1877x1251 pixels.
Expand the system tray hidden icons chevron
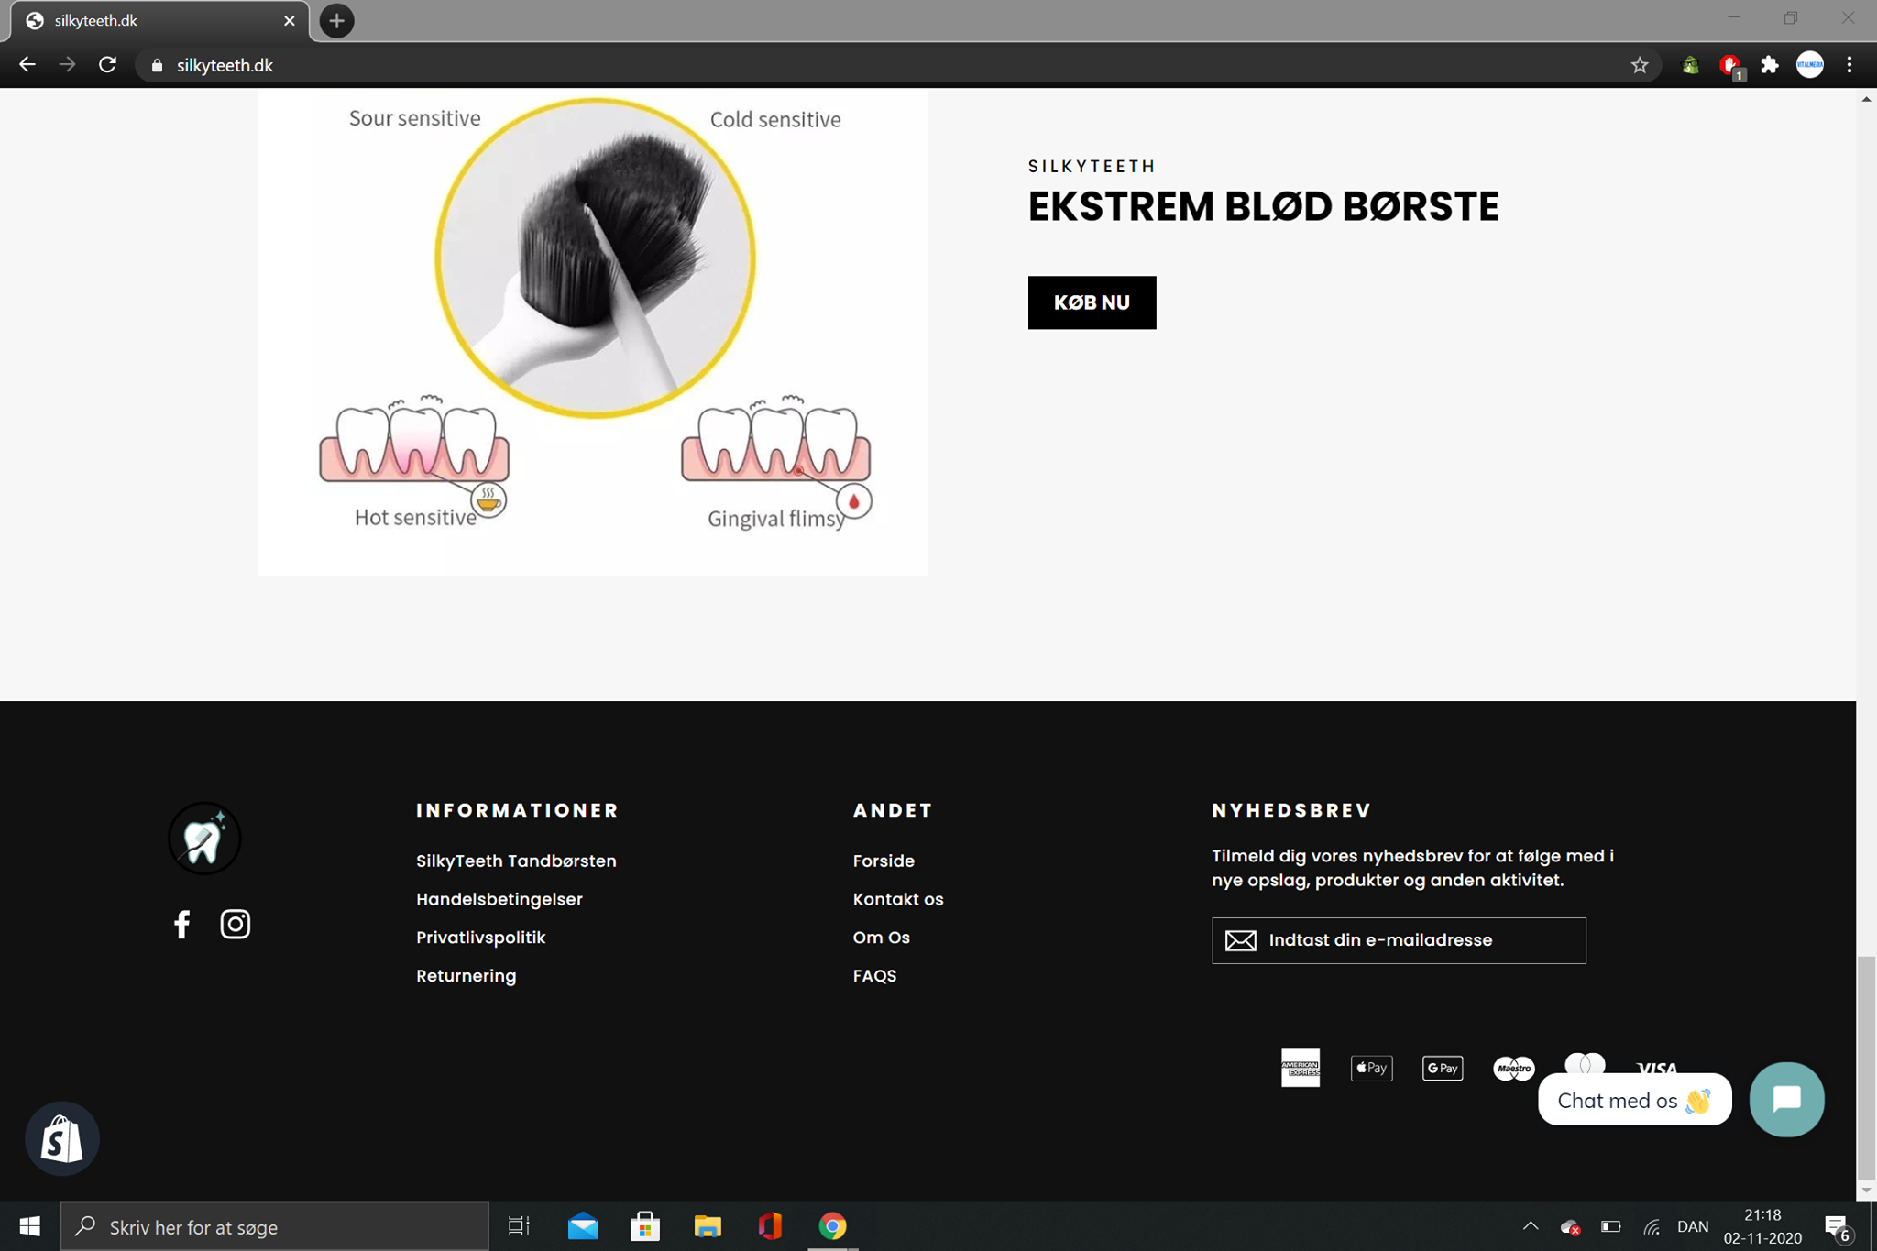pos(1530,1226)
